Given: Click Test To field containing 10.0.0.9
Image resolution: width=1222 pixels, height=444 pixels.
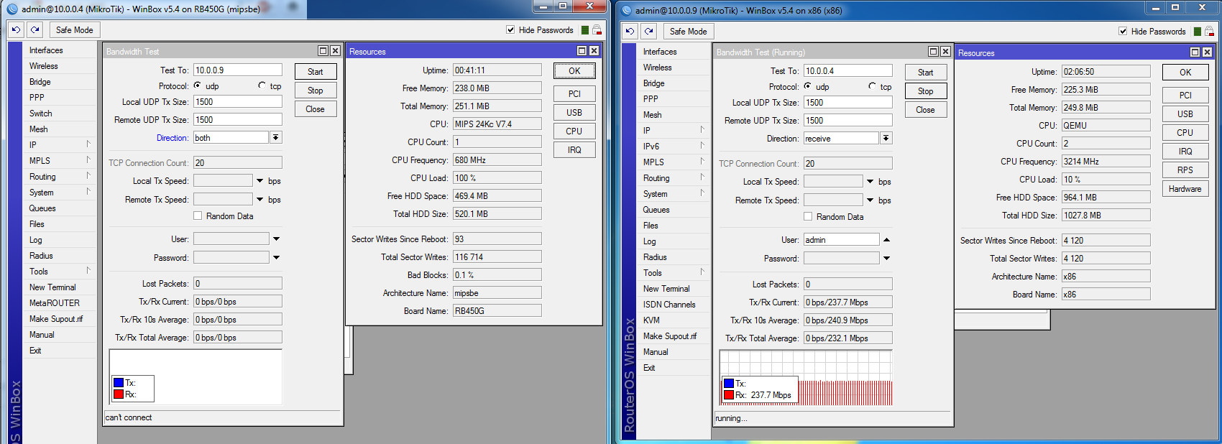Looking at the screenshot, I should click(x=238, y=70).
